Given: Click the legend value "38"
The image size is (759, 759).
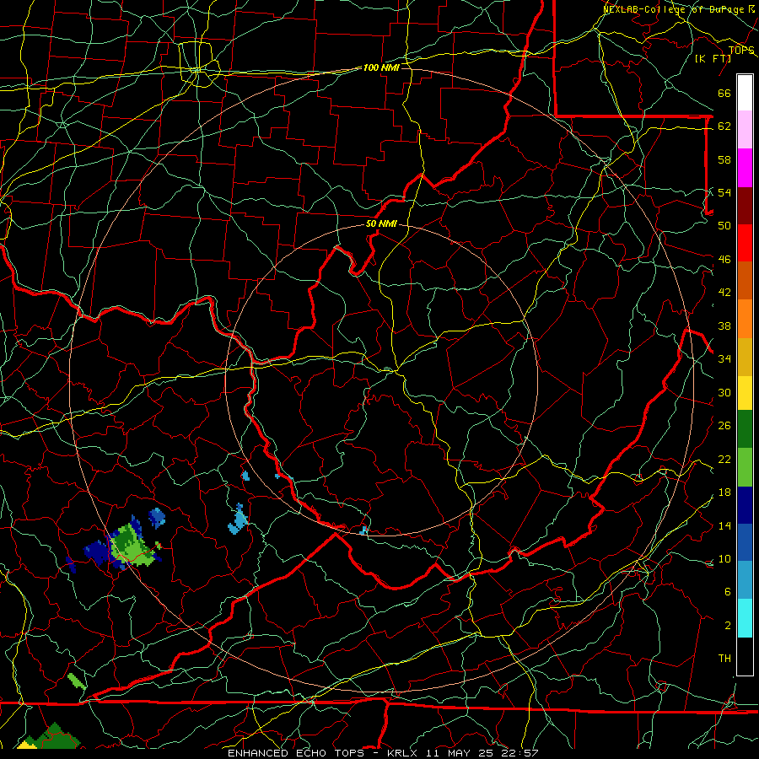Looking at the screenshot, I should [x=724, y=326].
